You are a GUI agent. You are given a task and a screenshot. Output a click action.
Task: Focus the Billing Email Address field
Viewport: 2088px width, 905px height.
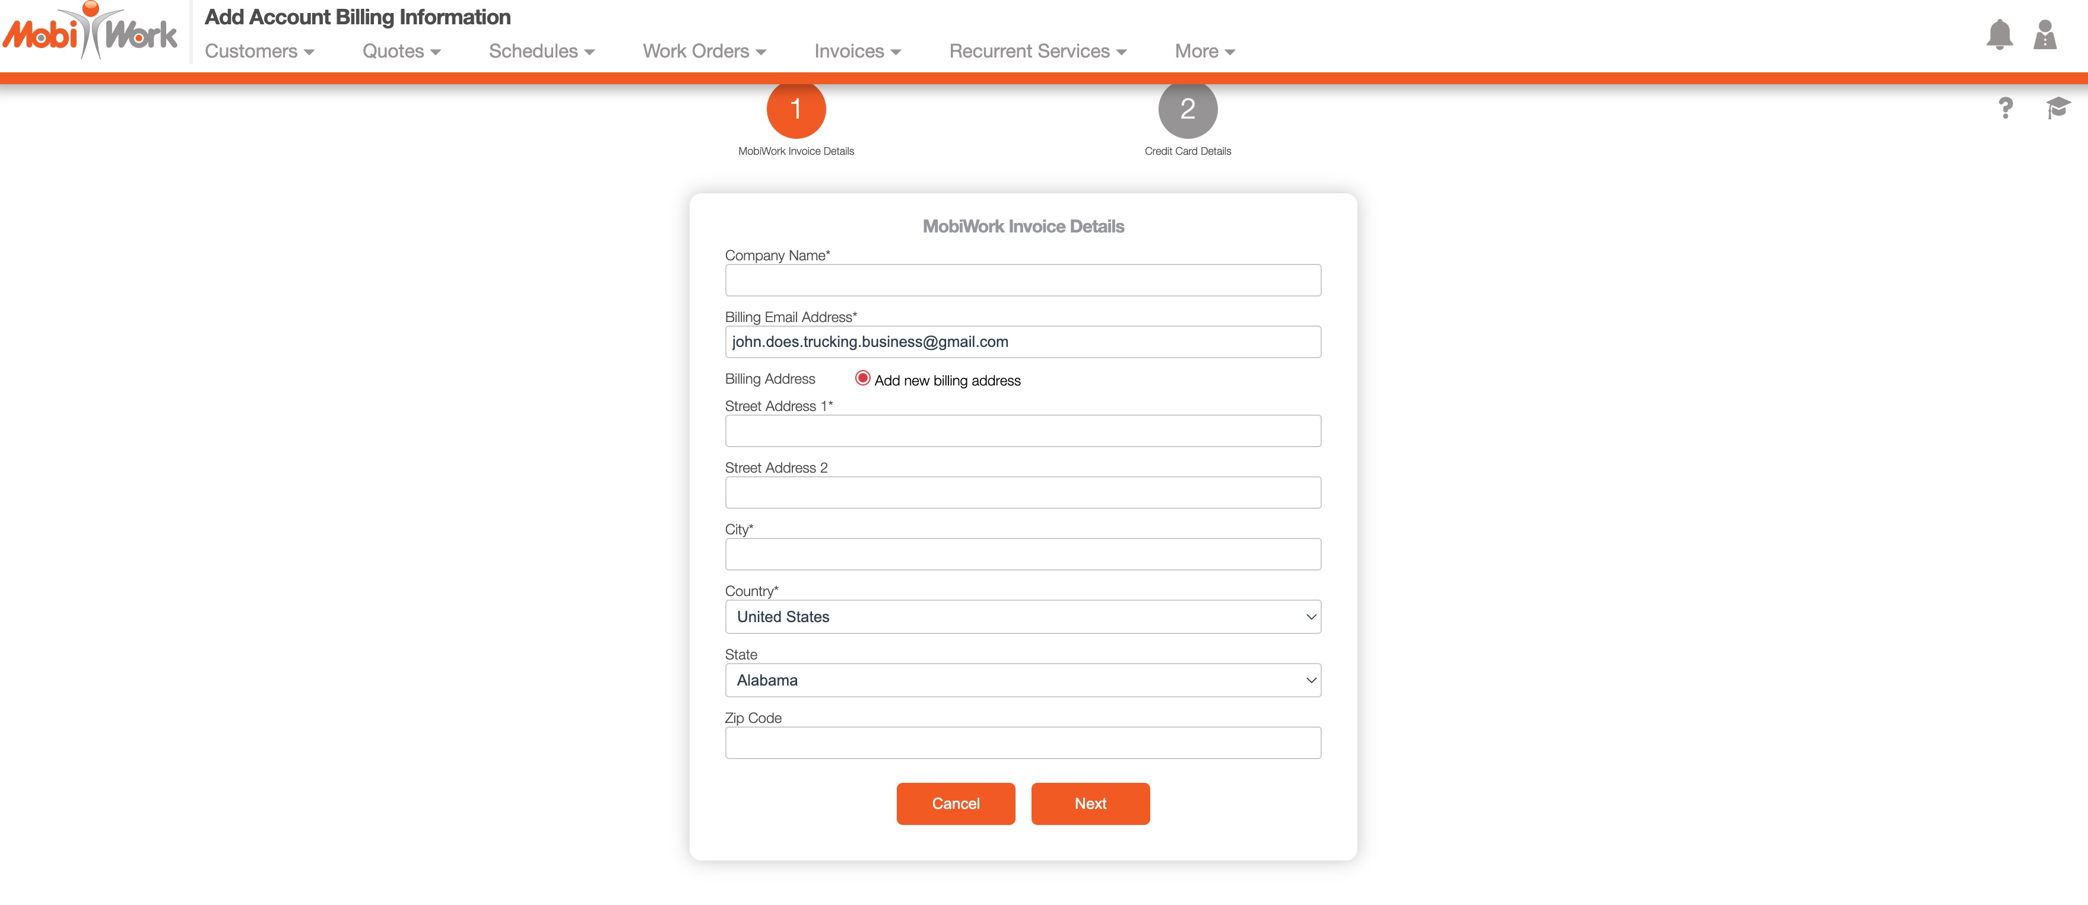pyautogui.click(x=1023, y=342)
